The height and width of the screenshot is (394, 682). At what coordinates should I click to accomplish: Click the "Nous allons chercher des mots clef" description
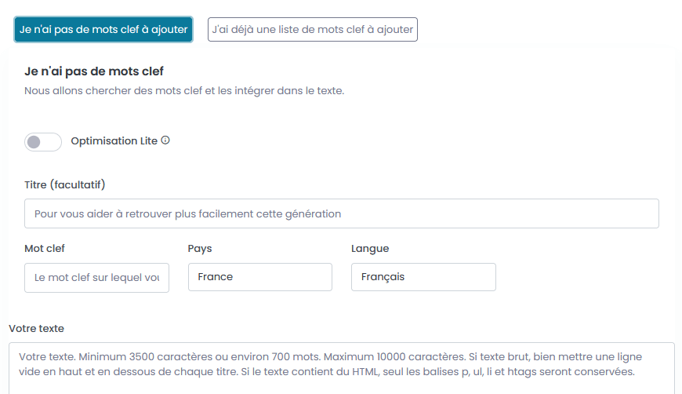[184, 91]
